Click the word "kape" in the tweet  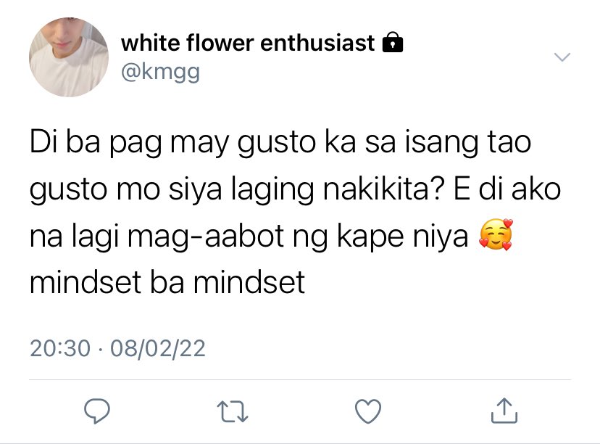[370, 237]
